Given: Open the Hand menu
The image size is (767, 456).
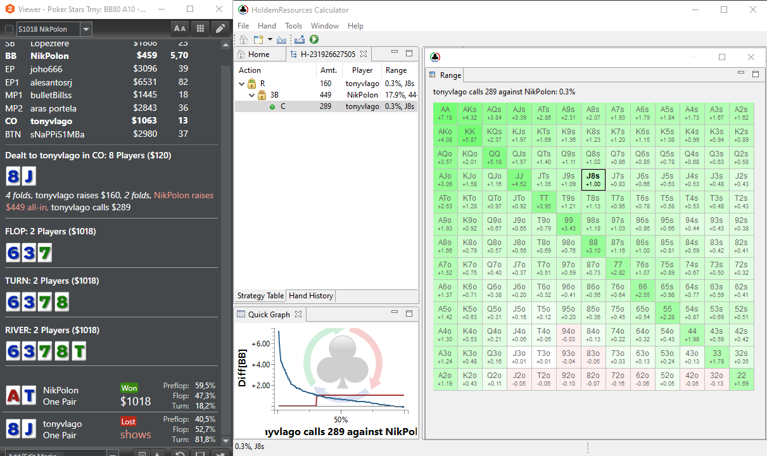Looking at the screenshot, I should pos(267,26).
